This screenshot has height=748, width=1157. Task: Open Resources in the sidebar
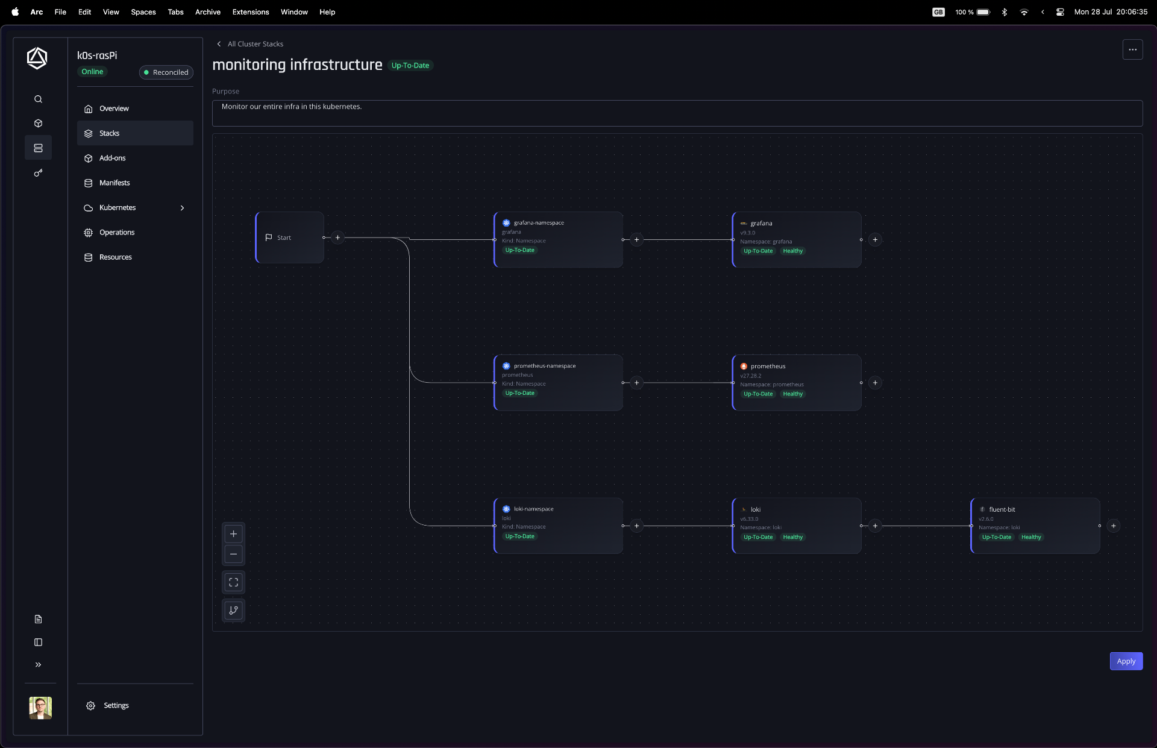point(135,257)
